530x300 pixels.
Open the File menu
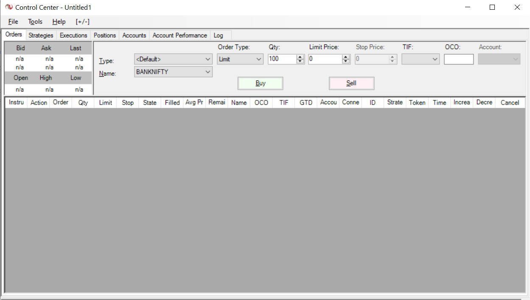tap(13, 22)
